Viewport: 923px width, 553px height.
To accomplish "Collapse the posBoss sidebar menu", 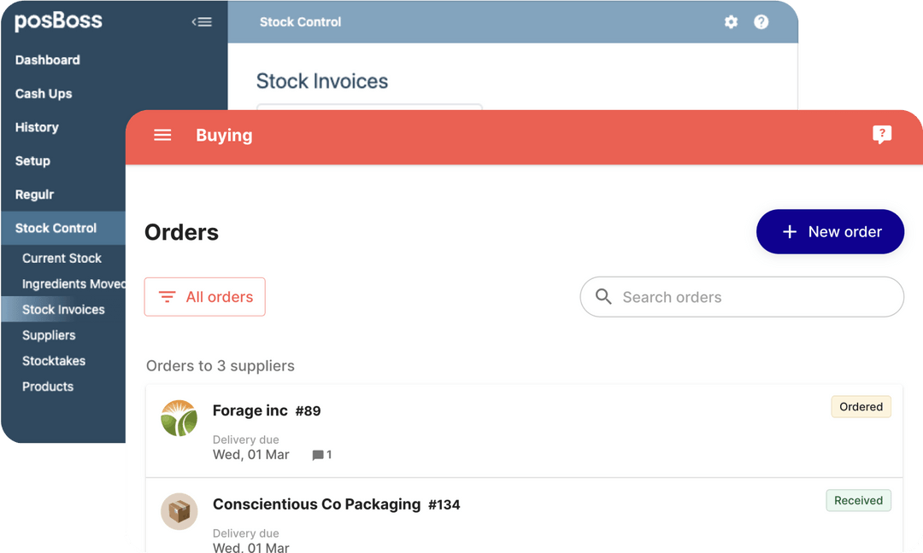I will click(x=202, y=22).
